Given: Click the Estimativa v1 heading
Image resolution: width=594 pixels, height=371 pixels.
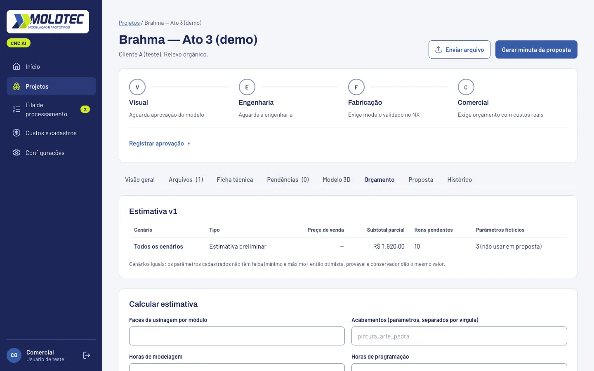Looking at the screenshot, I should (x=153, y=211).
